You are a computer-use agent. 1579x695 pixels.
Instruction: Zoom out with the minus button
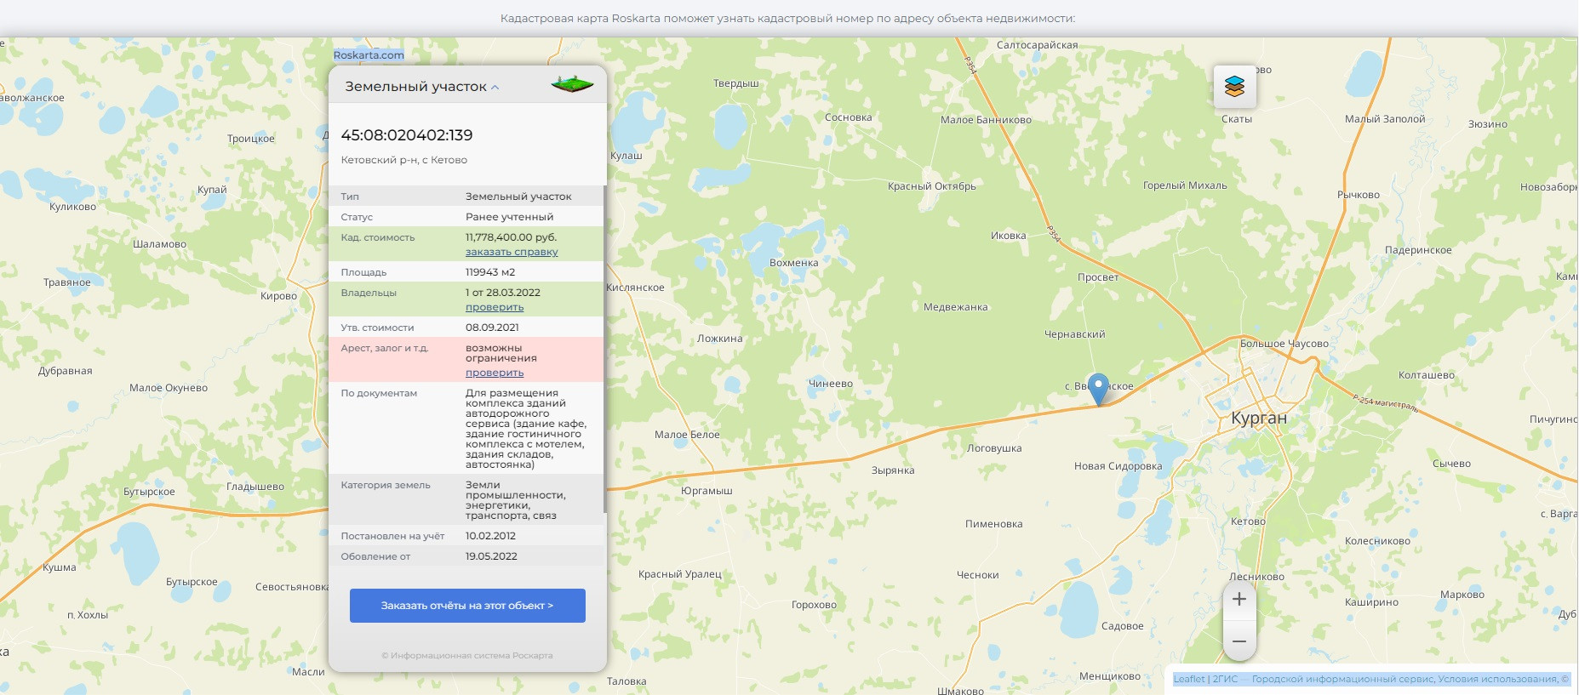click(1239, 641)
